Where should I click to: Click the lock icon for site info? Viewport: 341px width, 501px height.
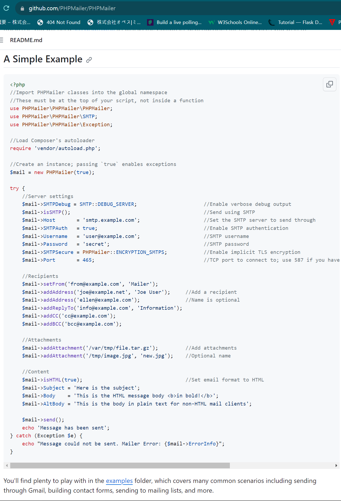pyautogui.click(x=22, y=8)
